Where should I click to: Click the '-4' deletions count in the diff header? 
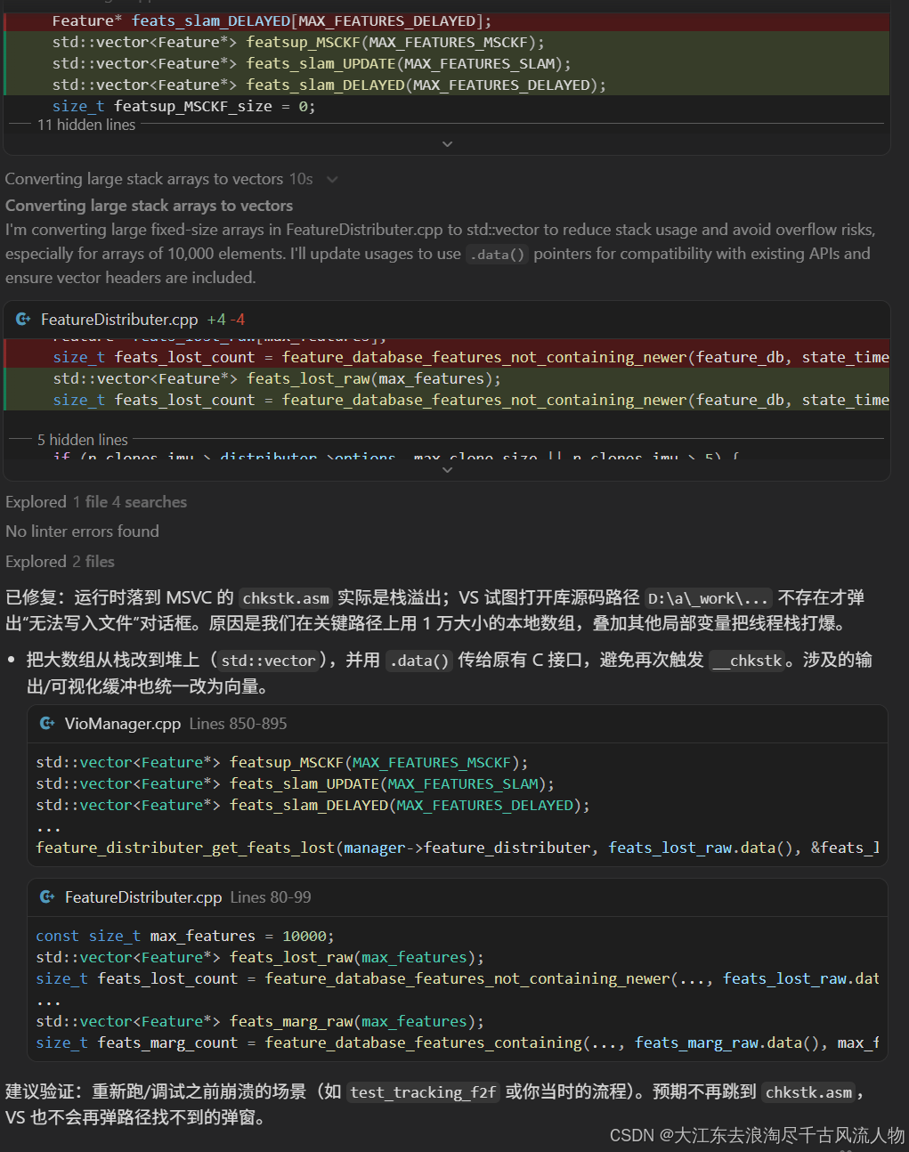click(x=238, y=320)
